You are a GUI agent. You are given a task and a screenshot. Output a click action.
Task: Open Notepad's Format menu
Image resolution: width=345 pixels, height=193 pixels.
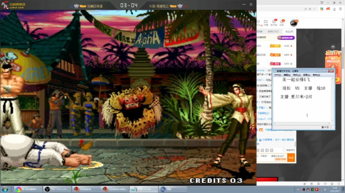[x=297, y=75]
